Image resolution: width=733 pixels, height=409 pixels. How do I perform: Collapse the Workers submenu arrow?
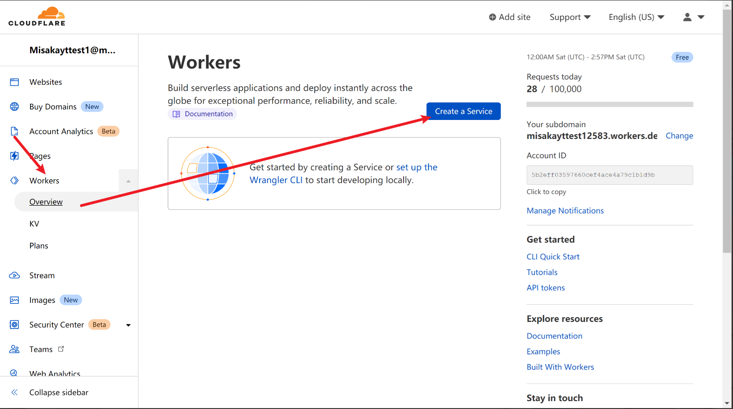(128, 181)
